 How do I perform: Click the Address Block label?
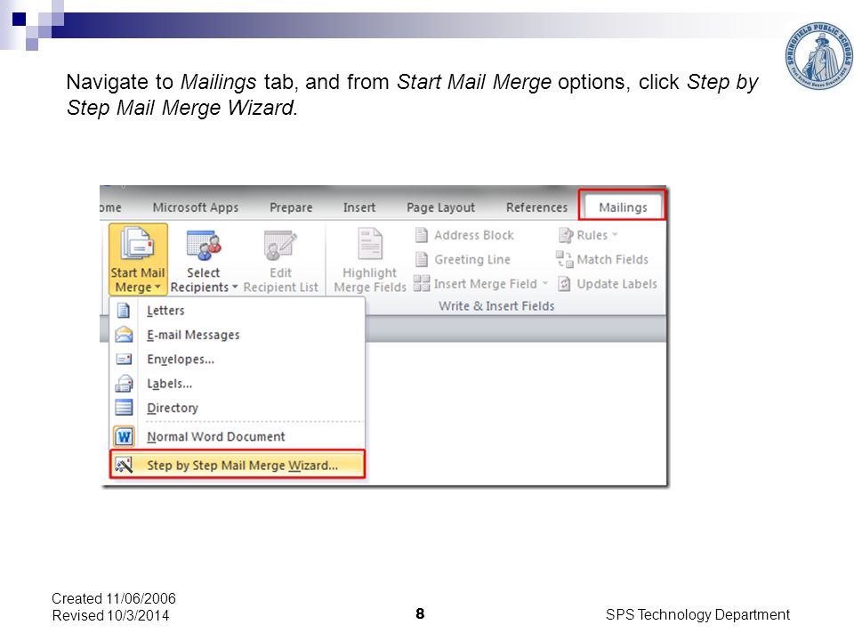click(x=474, y=235)
